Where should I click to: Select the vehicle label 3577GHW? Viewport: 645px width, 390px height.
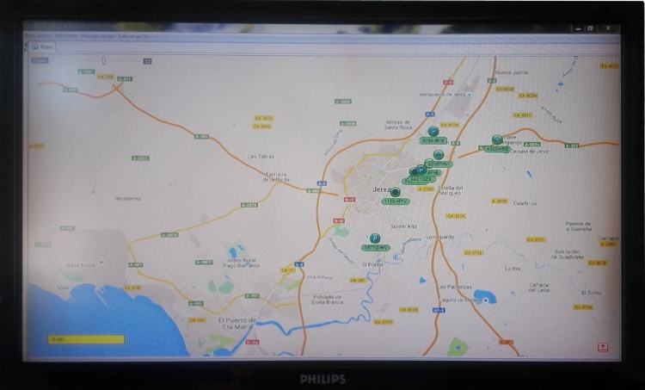(376, 247)
